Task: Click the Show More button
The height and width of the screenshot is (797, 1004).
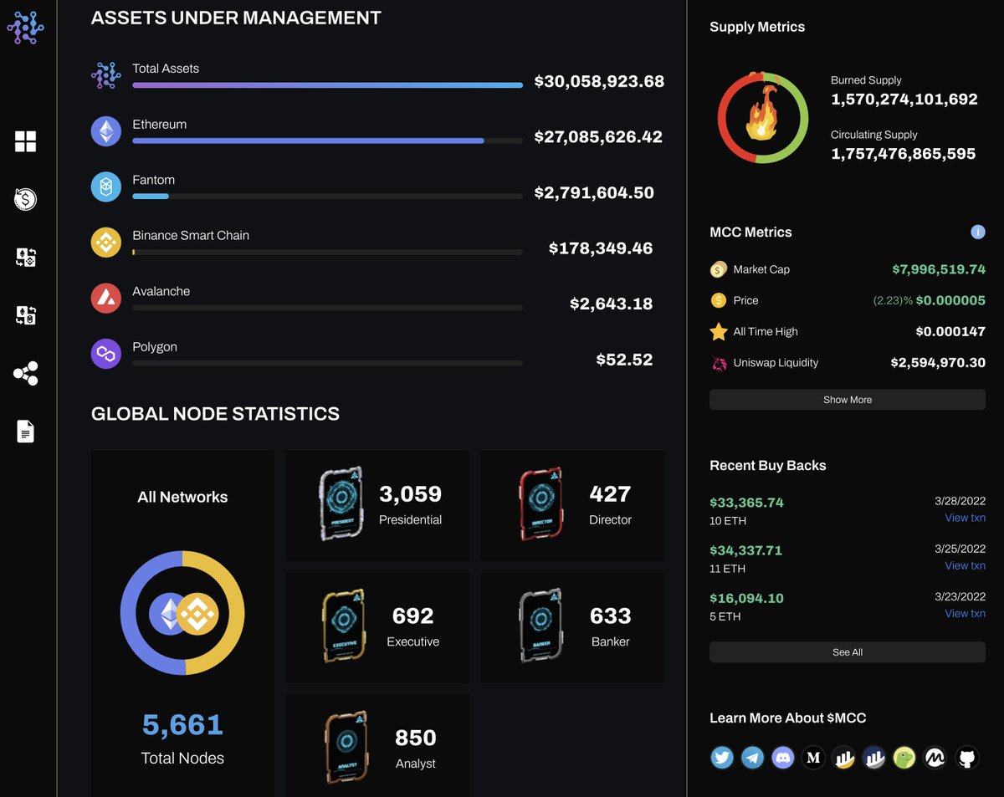Action: (x=848, y=400)
